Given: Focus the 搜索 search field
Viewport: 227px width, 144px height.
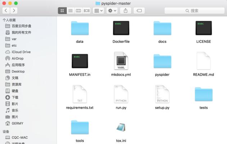Looking at the screenshot, I should point(194,10).
